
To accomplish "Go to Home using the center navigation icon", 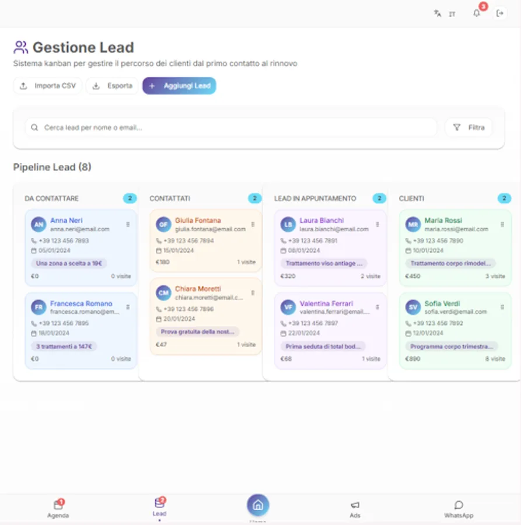I will (258, 505).
